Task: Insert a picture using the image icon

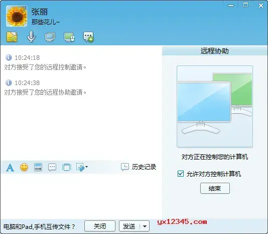Action: pos(38,167)
